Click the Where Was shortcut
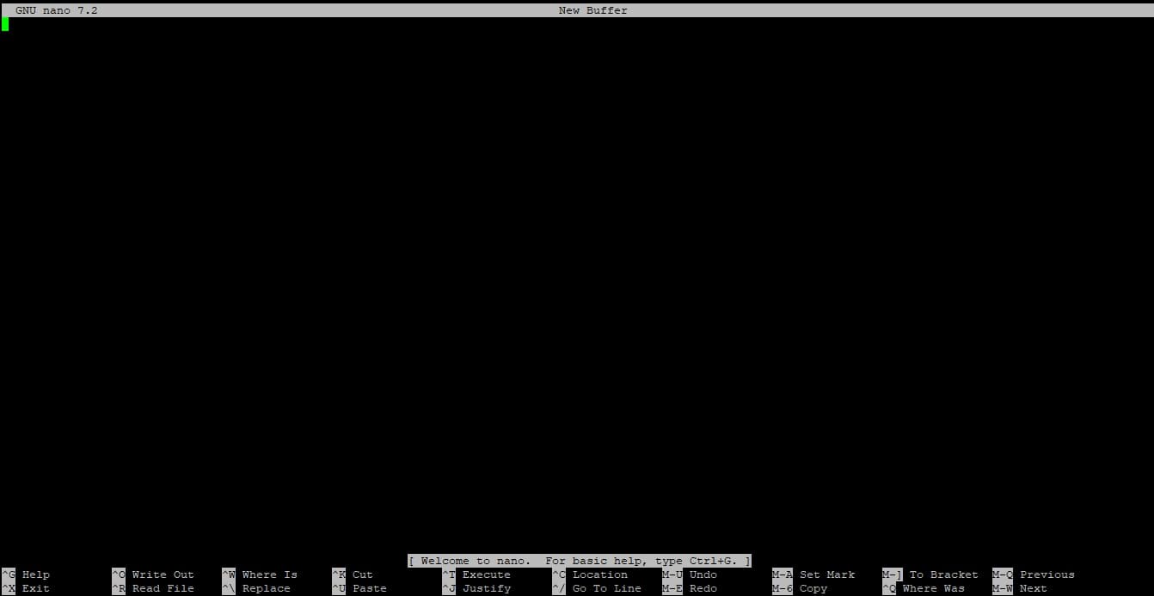The image size is (1154, 596). [924, 588]
